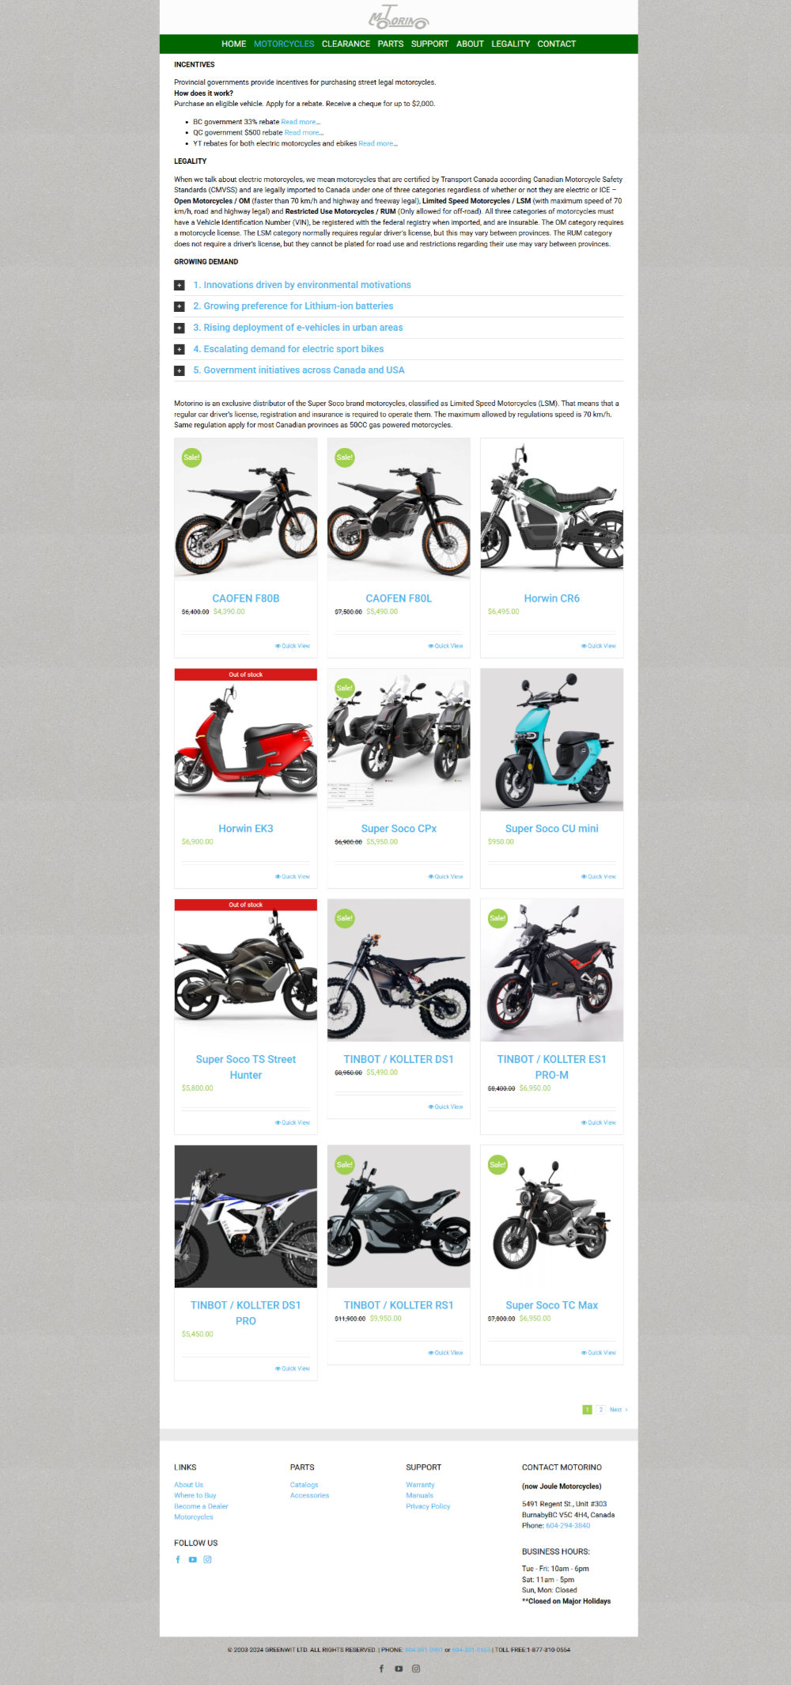Click the Instagram icon in the bottom bar
Viewport: 791px width, 1685px height.
point(416,1668)
